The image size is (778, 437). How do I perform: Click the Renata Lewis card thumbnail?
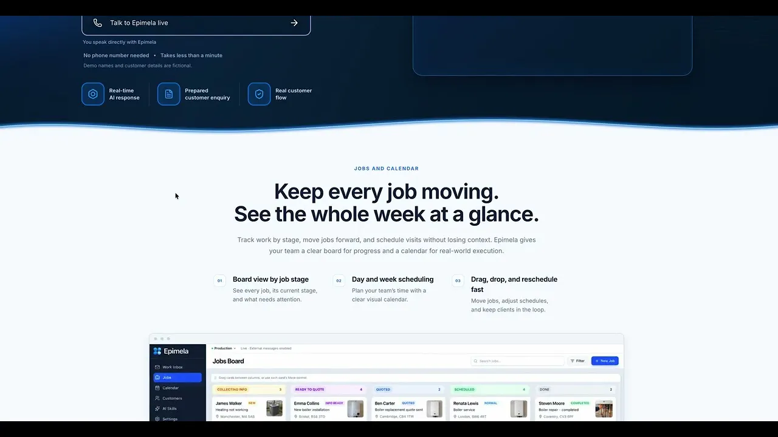click(518, 408)
